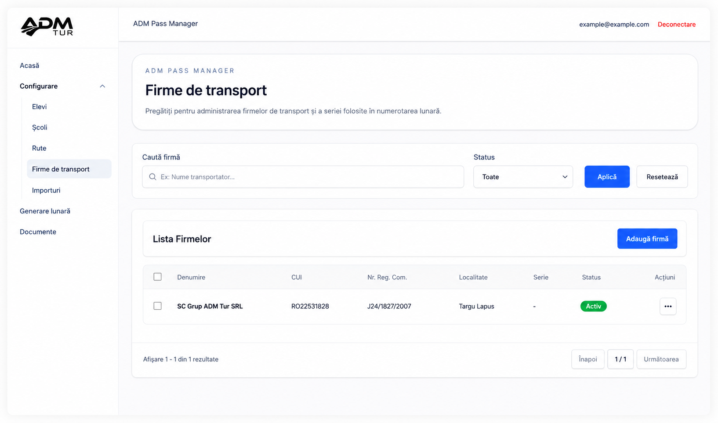This screenshot has width=718, height=423.
Task: Tick the select-all checkbox in table header
Action: click(x=157, y=277)
